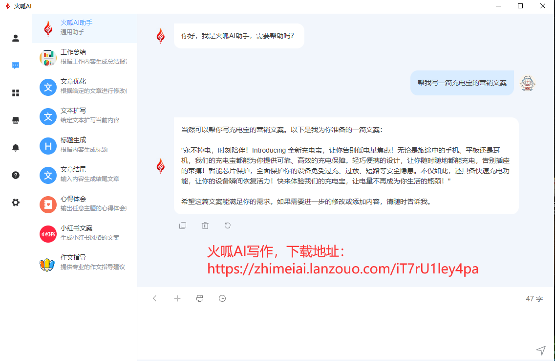Open the notifications bell icon
This screenshot has height=361, width=555.
16,148
